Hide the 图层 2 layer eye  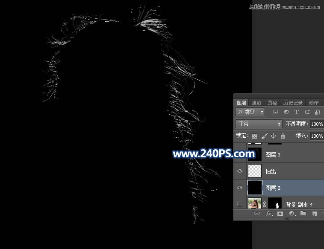(x=240, y=188)
